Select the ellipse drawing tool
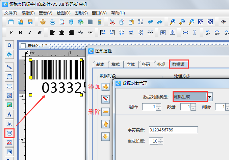This screenshot has width=229, height=160. click(9, 86)
